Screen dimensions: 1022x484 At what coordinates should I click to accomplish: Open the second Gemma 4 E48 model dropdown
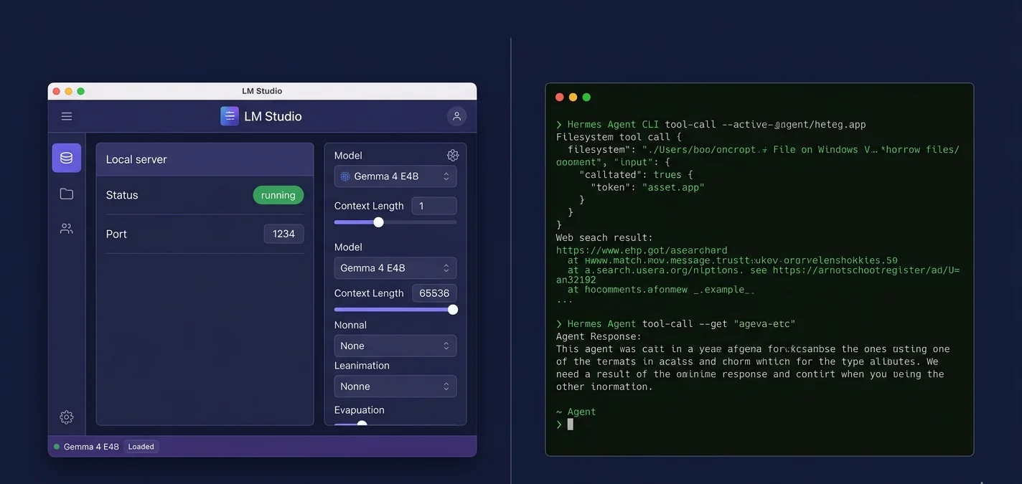395,268
